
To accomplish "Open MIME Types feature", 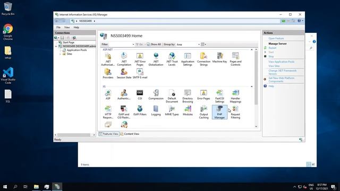I will pos(172,110).
